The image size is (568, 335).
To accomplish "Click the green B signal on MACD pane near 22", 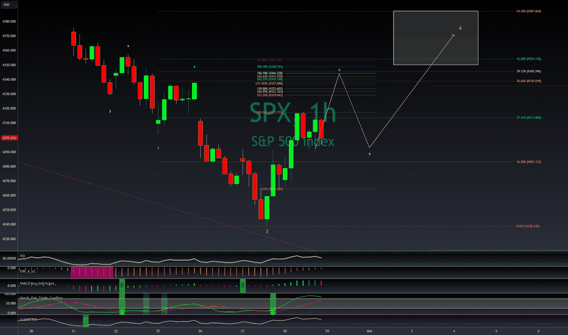I will click(122, 286).
